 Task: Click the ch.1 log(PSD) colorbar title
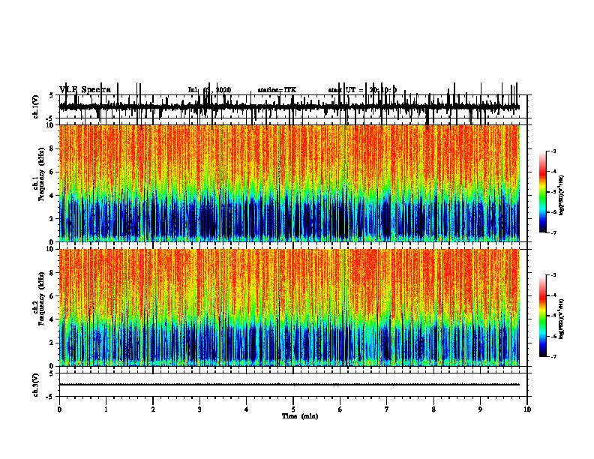tap(562, 195)
